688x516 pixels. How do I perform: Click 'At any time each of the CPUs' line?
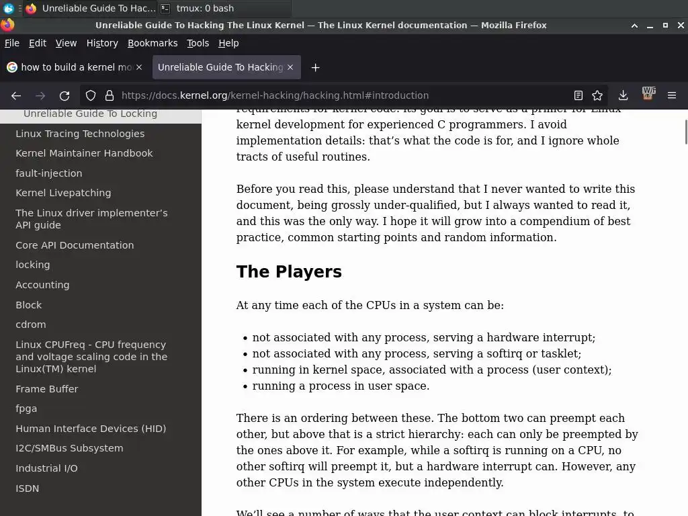[x=370, y=306]
